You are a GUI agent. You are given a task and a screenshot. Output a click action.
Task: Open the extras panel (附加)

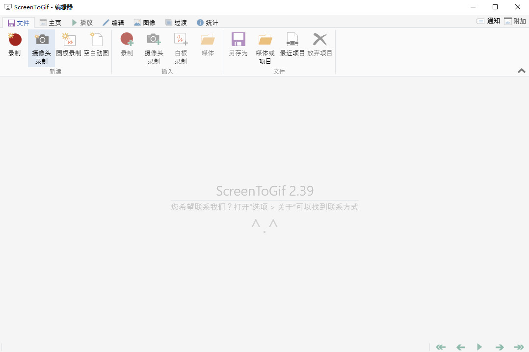pos(515,22)
